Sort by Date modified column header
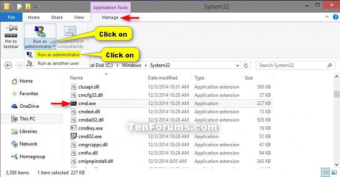340x177 pixels. click(163, 78)
